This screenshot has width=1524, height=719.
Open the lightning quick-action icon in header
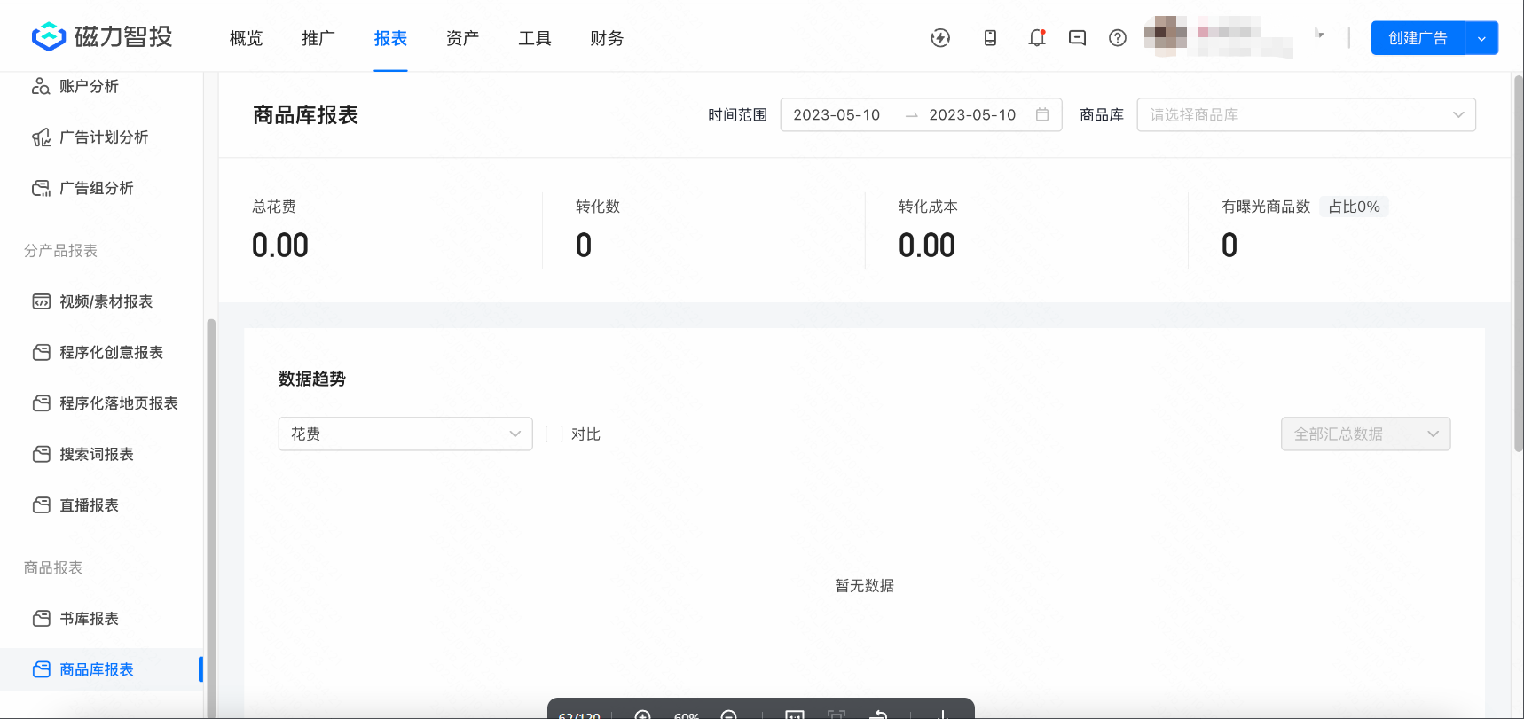pos(940,38)
